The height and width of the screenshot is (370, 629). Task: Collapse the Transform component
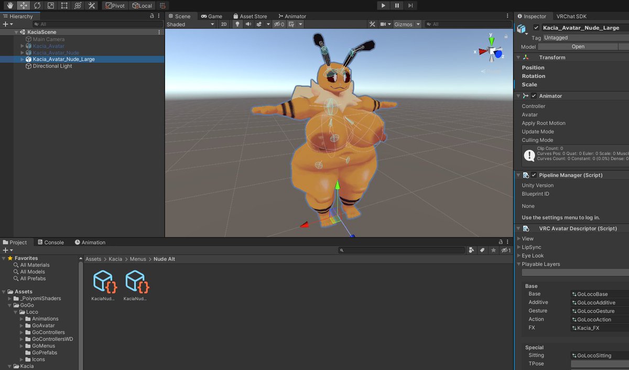518,57
